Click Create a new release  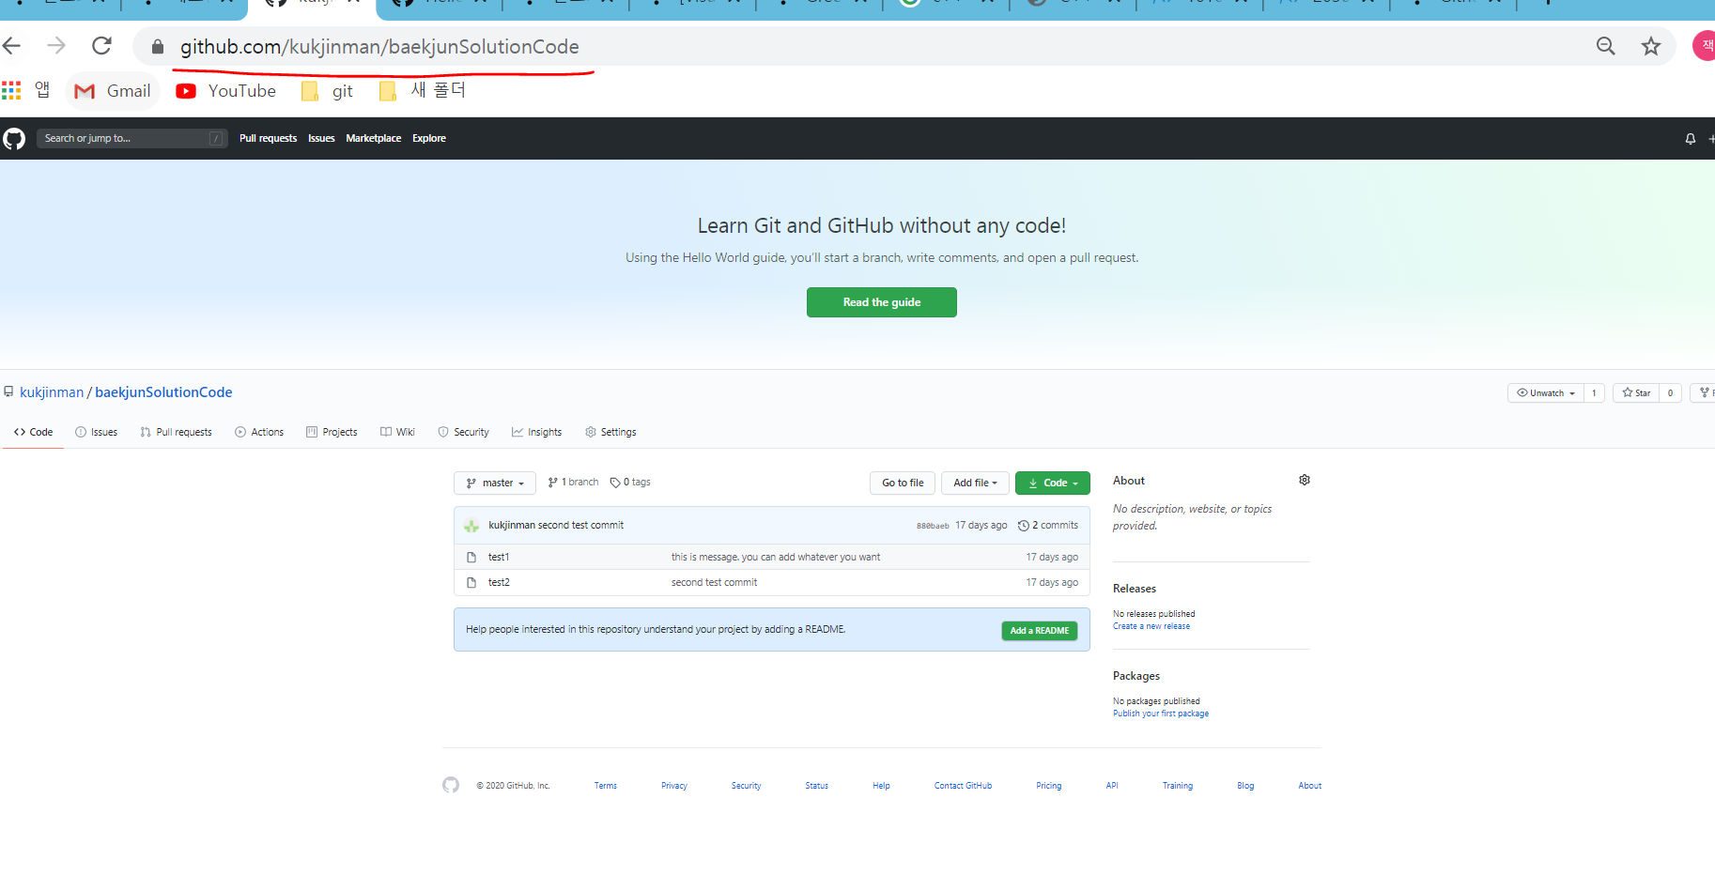1151,626
